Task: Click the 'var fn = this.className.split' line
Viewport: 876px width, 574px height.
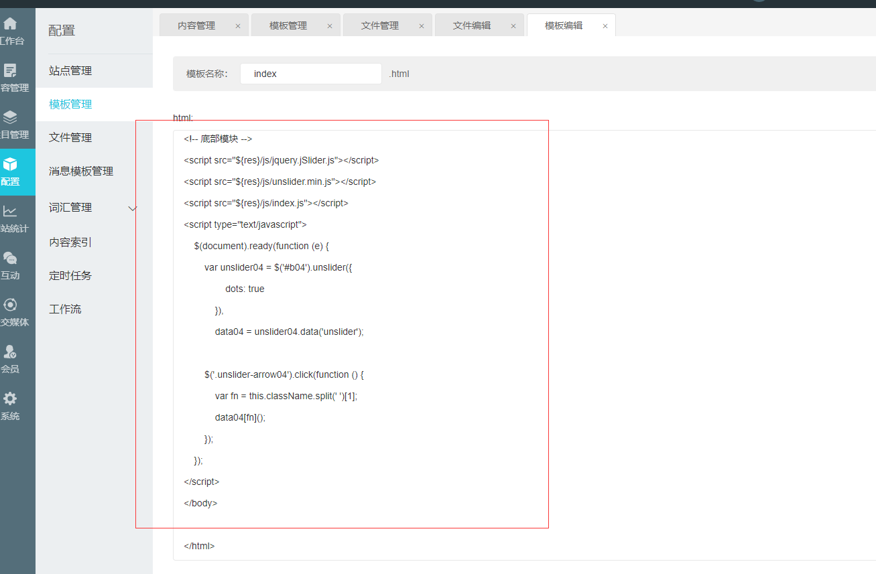Action: click(286, 397)
